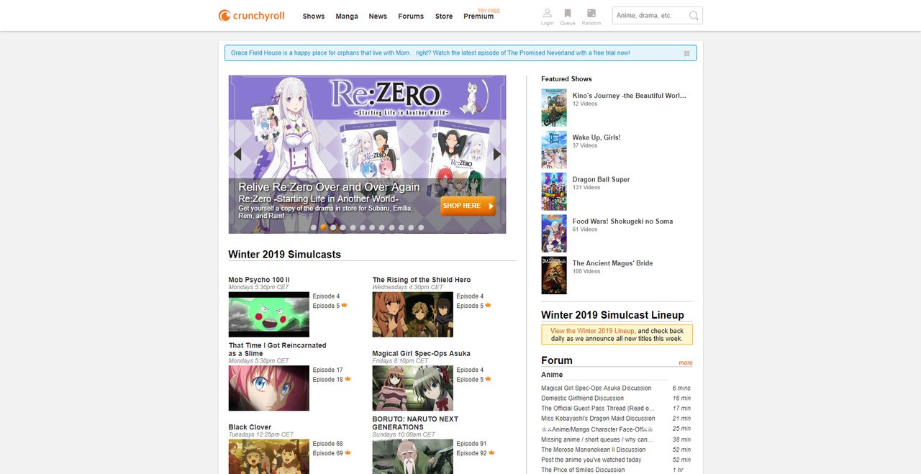Image resolution: width=921 pixels, height=474 pixels.
Task: Open Magical Girl Spec-Ops Asuka thumbnail
Action: [x=413, y=388]
